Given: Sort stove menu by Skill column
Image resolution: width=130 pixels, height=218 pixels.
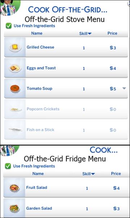Looking at the screenshot, I should point(85,33).
